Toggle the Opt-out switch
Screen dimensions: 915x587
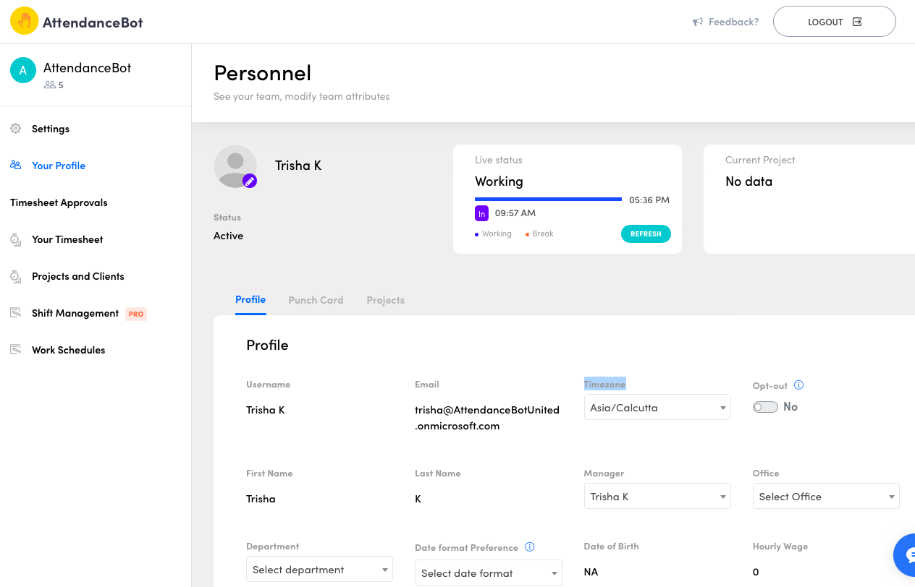point(765,407)
